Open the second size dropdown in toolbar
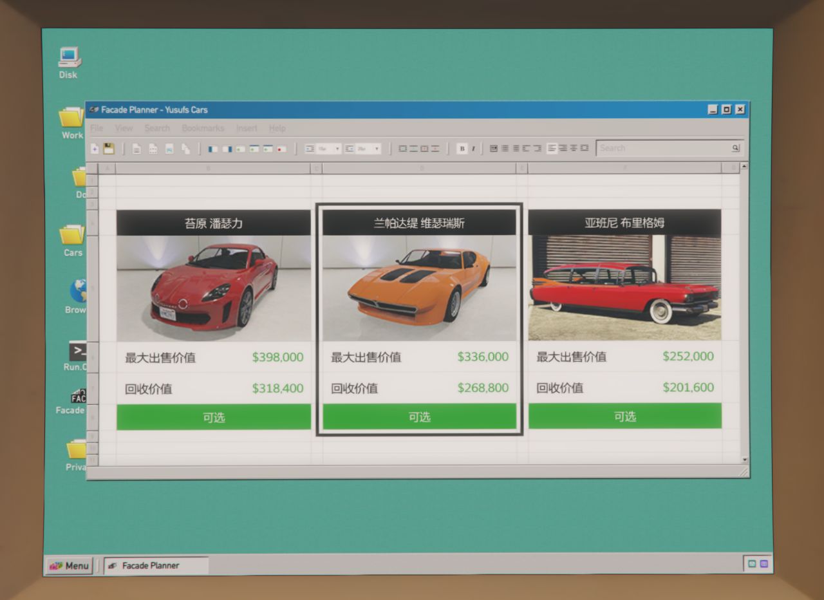This screenshot has width=824, height=600. pyautogui.click(x=363, y=149)
